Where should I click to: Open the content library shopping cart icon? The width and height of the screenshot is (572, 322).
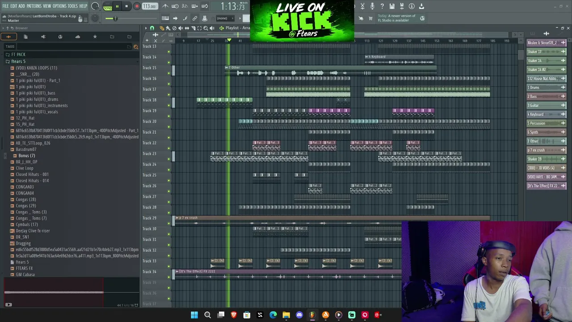(370, 18)
